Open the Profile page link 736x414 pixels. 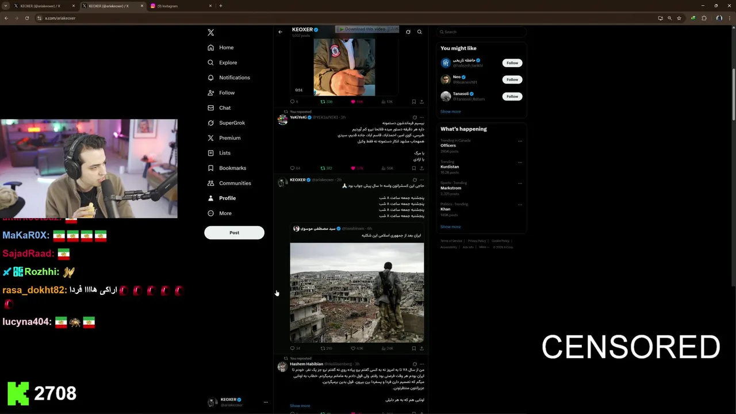(221, 198)
